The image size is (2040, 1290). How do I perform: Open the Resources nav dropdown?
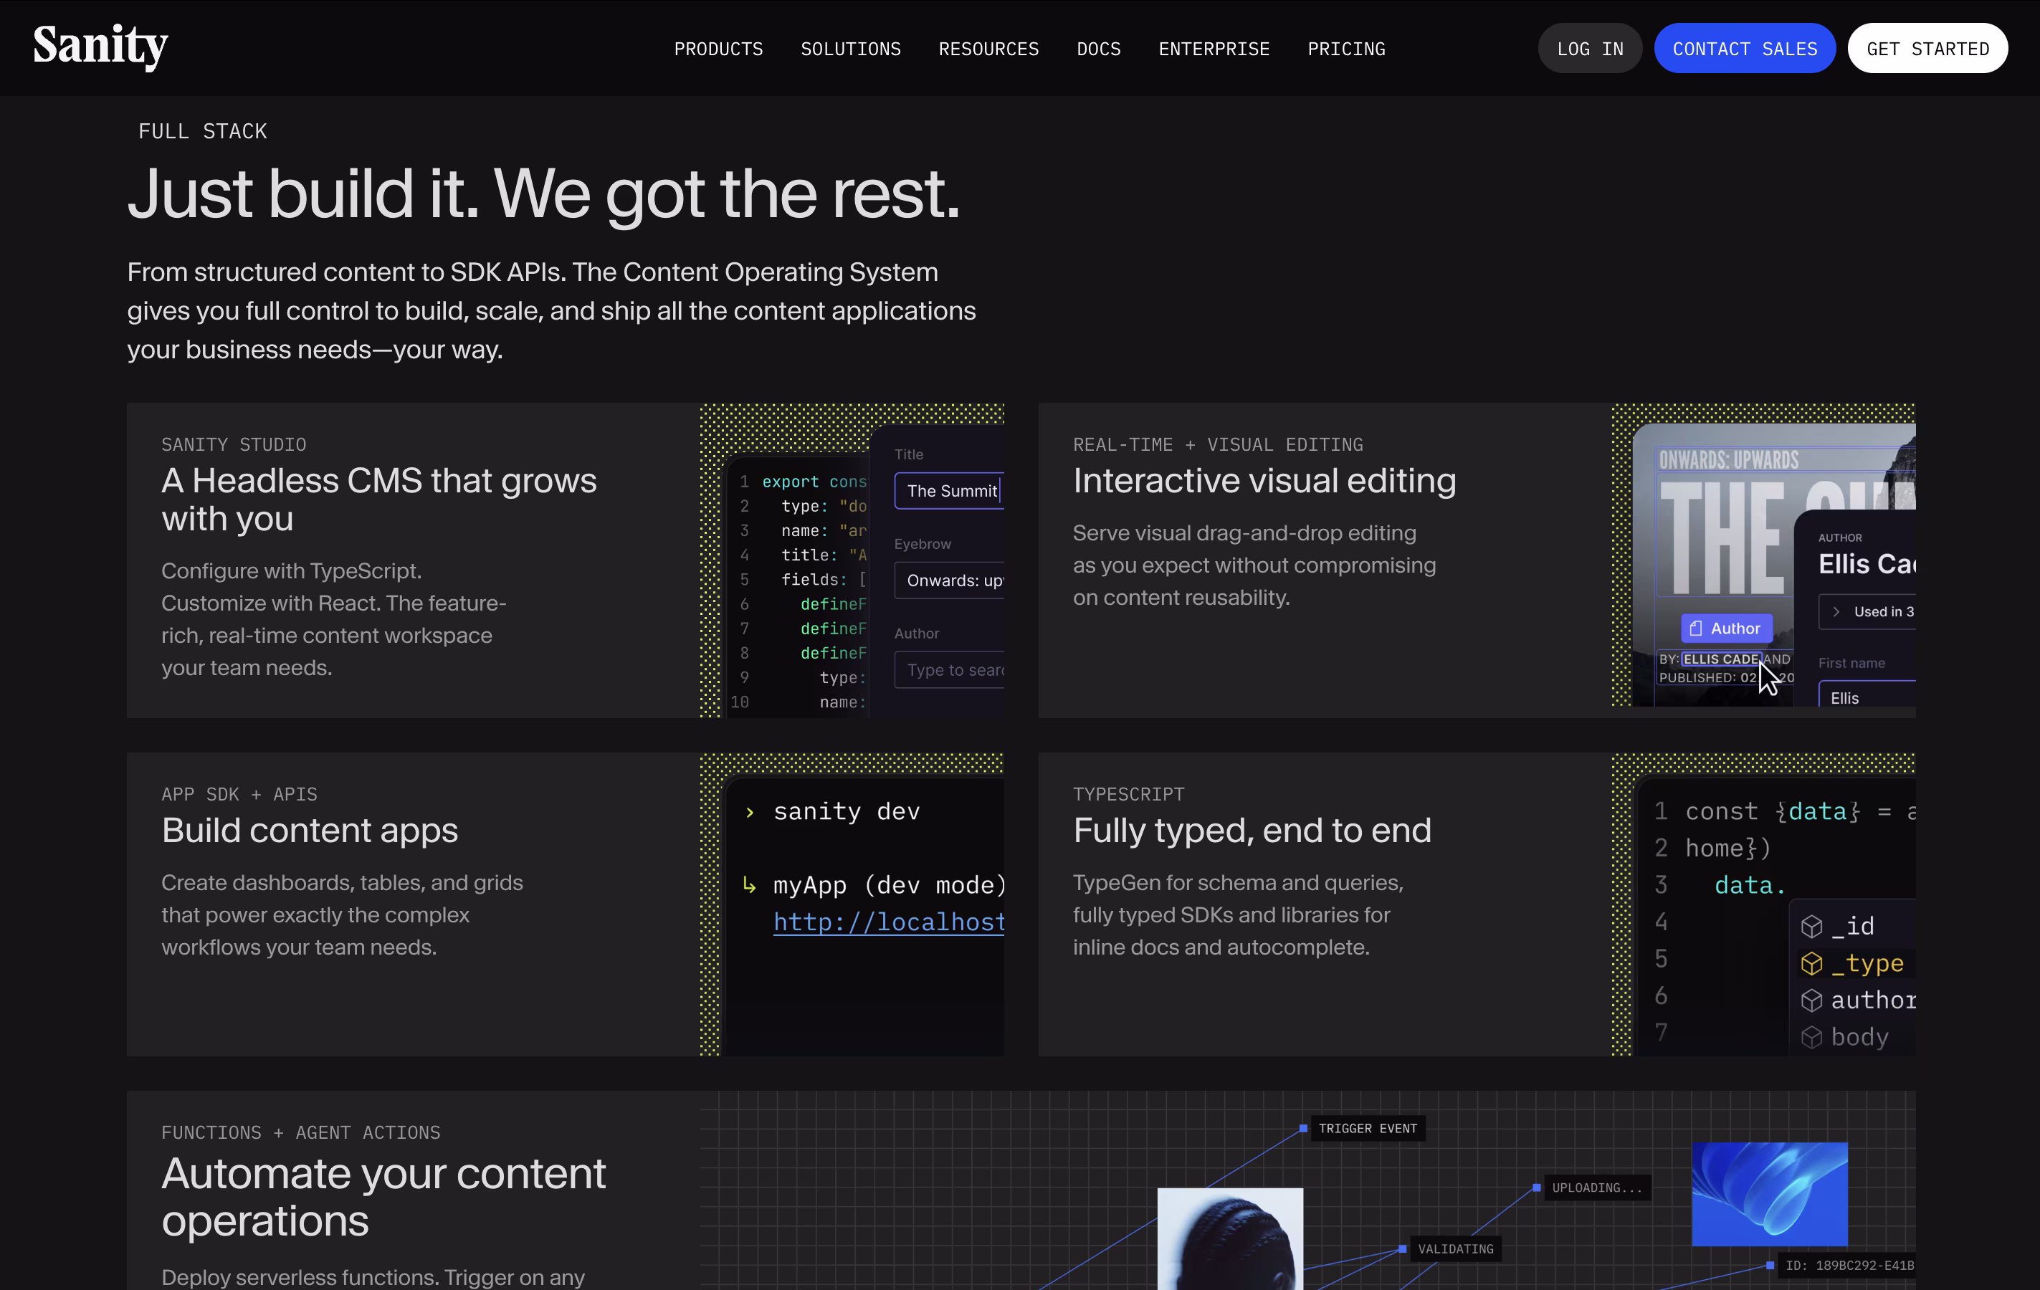[x=988, y=49]
